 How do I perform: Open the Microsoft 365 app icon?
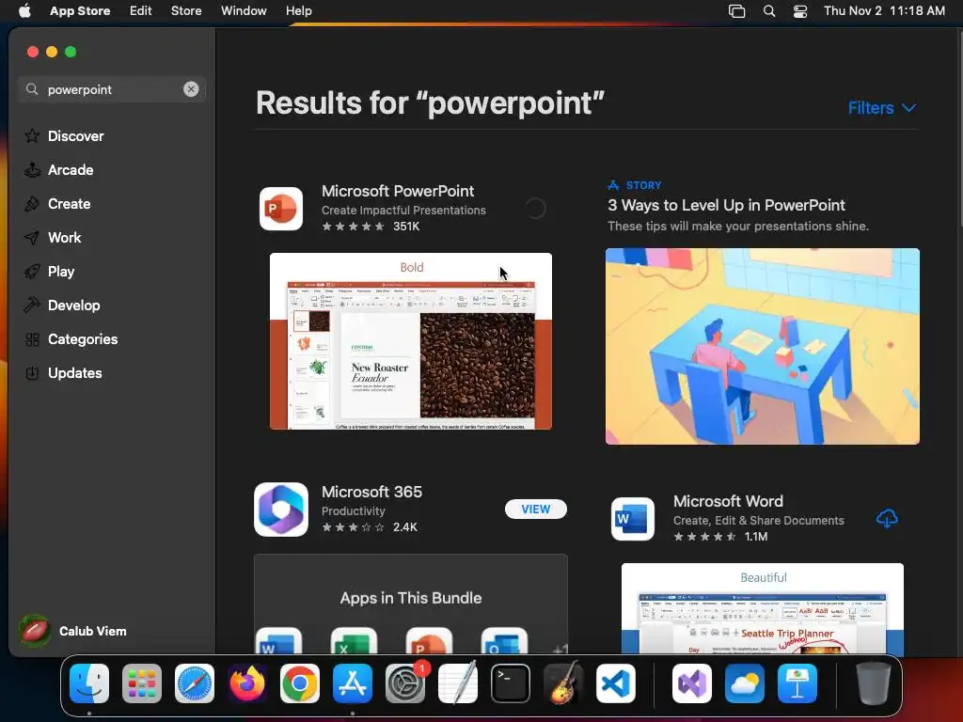click(281, 510)
